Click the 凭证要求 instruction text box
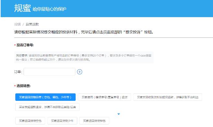The width and height of the screenshot is (213, 127). [84, 58]
